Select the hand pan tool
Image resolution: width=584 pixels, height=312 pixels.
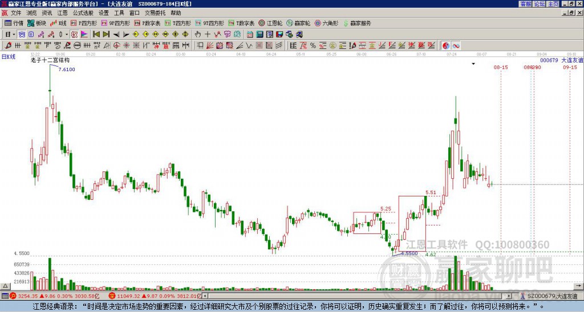click(198, 35)
